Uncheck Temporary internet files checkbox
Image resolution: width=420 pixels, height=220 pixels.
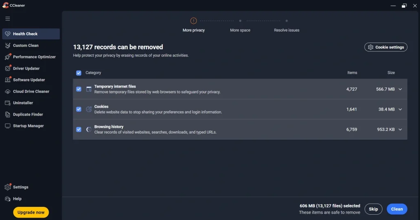(x=79, y=89)
